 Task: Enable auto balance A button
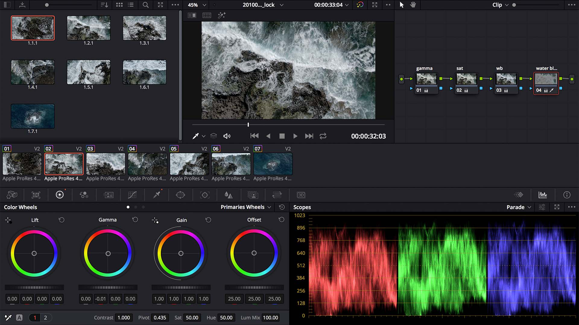click(19, 317)
